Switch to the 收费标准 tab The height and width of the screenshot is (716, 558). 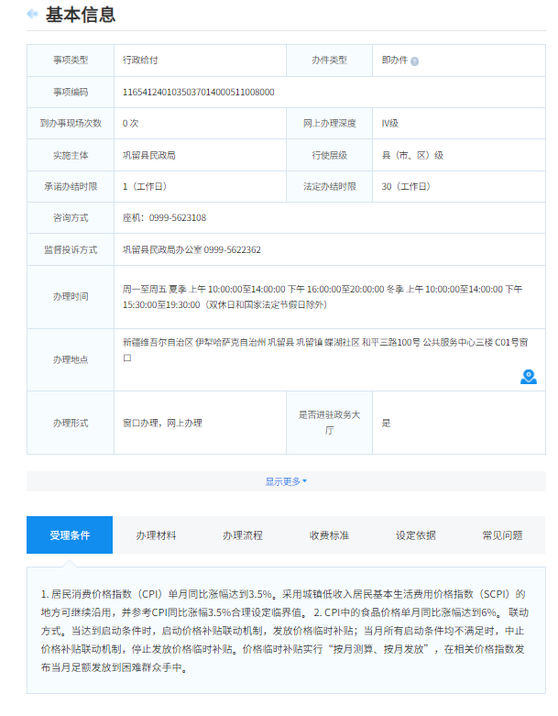click(x=329, y=535)
